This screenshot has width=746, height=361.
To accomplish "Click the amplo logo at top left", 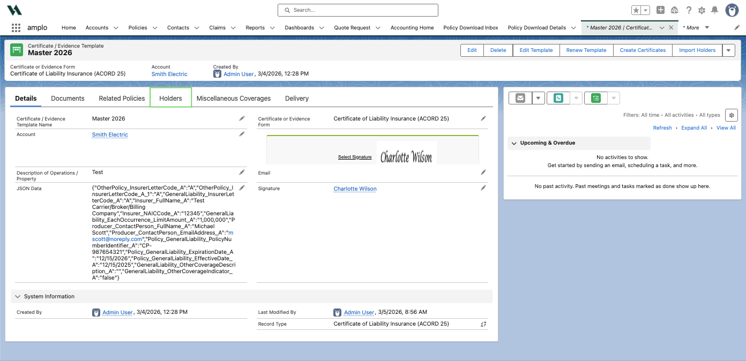I will [14, 10].
